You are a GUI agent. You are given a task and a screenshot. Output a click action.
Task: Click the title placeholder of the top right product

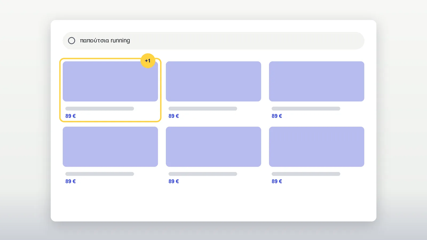pos(306,109)
